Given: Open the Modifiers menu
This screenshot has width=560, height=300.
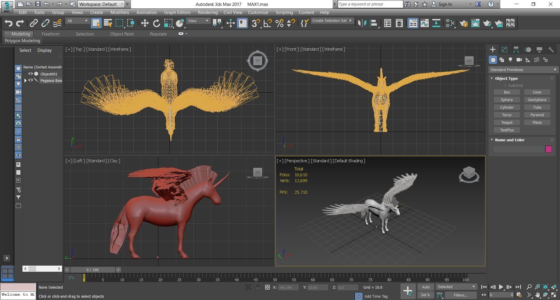Looking at the screenshot, I should click(120, 13).
